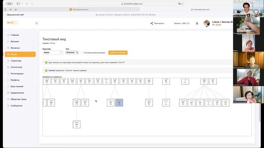
Task: Click the Lubow | Виктор W. user name
Action: (x=222, y=22)
